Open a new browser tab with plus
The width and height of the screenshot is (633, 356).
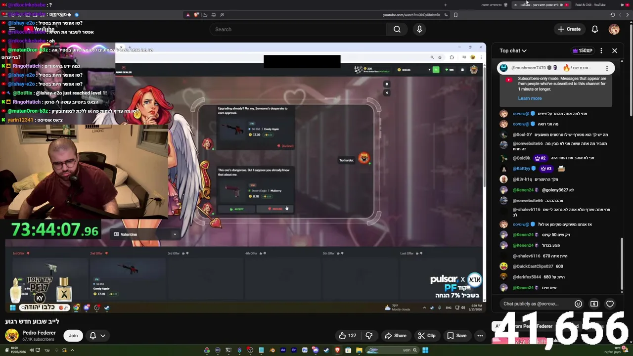coord(446,5)
